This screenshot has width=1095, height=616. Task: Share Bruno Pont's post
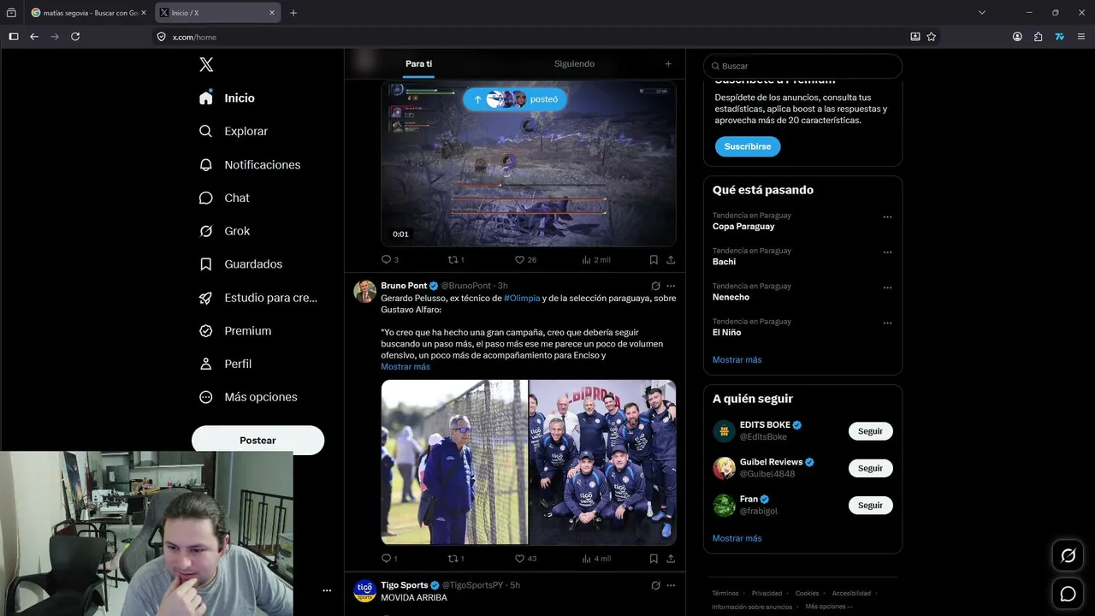(671, 559)
